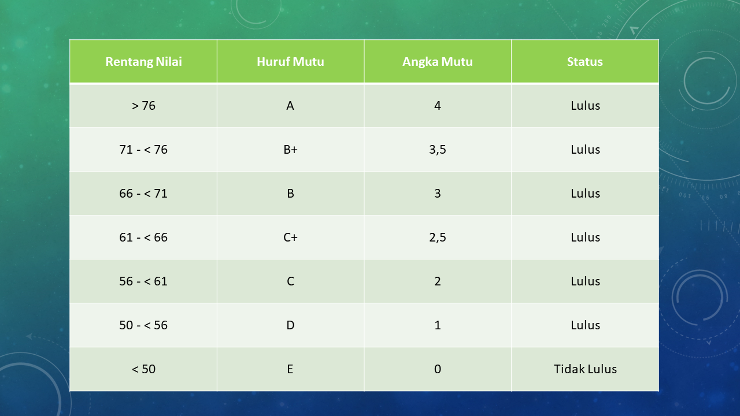Select the grade letter "A" cell

[x=290, y=106]
